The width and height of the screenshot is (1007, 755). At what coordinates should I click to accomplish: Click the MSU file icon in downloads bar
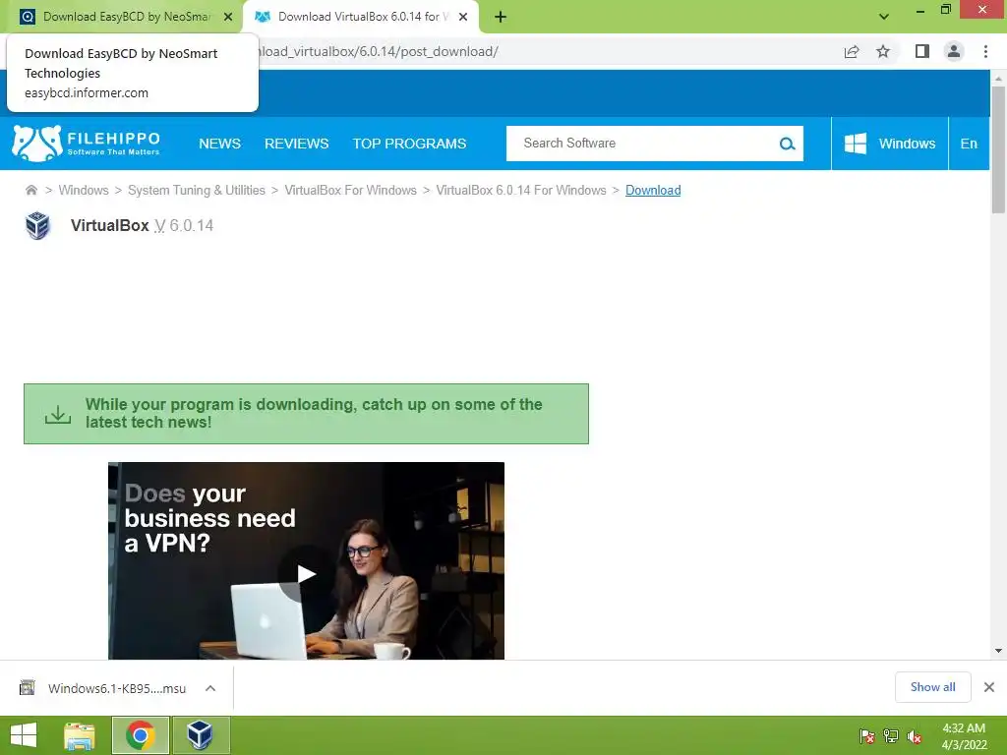coord(27,687)
